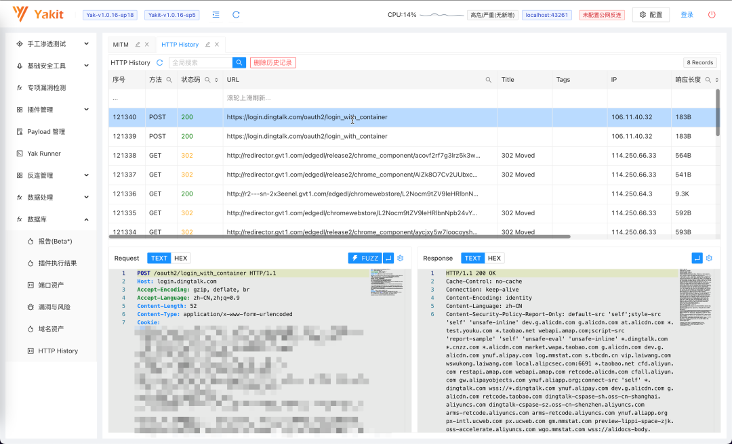This screenshot has height=444, width=732.
Task: Click 高危/严重(无新增) tag
Action: point(493,15)
